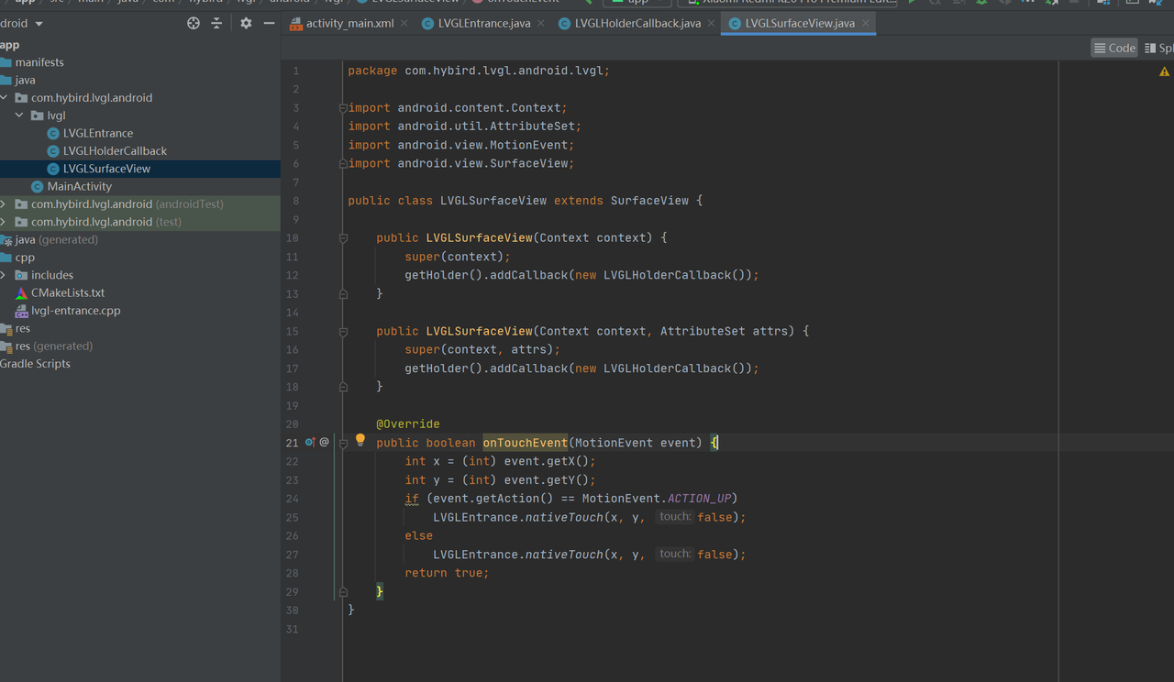Click the includes folder icon

(22, 275)
